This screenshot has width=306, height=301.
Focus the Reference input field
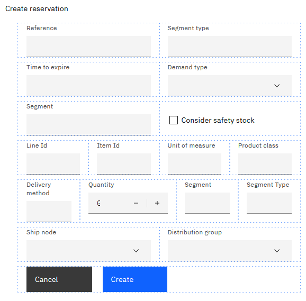pyautogui.click(x=88, y=47)
